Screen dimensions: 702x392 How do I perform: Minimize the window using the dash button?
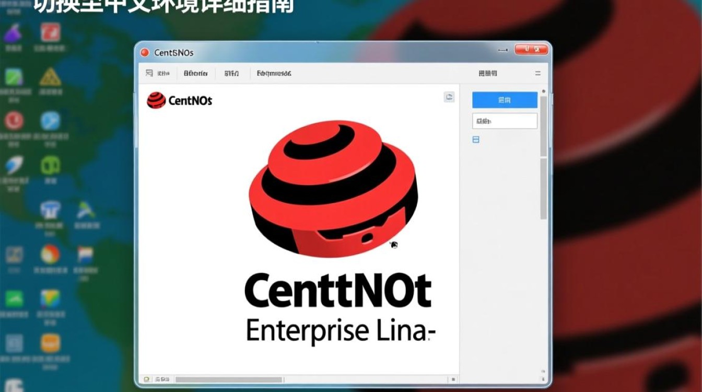tap(503, 50)
